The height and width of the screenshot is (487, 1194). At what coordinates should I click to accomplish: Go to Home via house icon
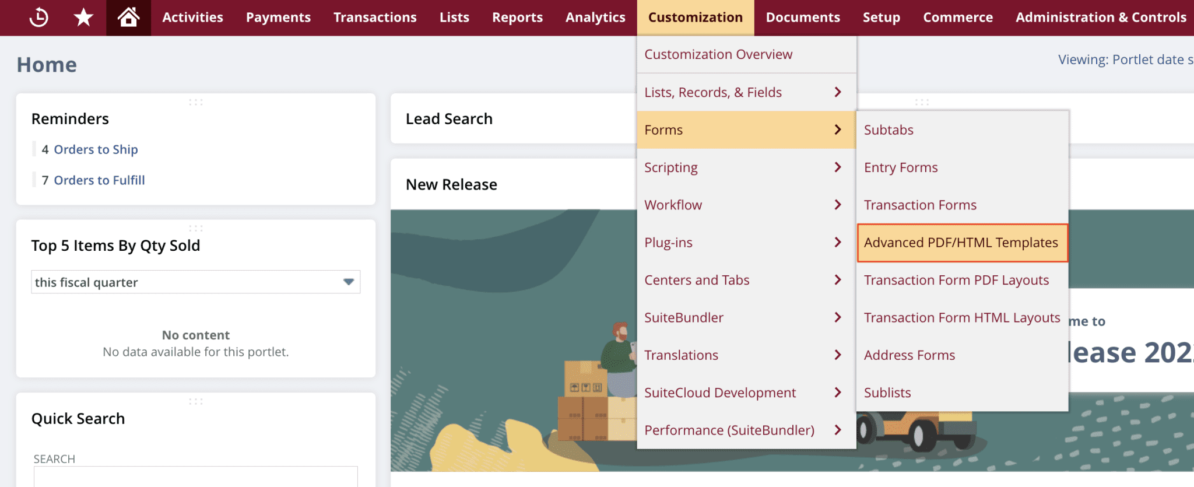point(128,17)
